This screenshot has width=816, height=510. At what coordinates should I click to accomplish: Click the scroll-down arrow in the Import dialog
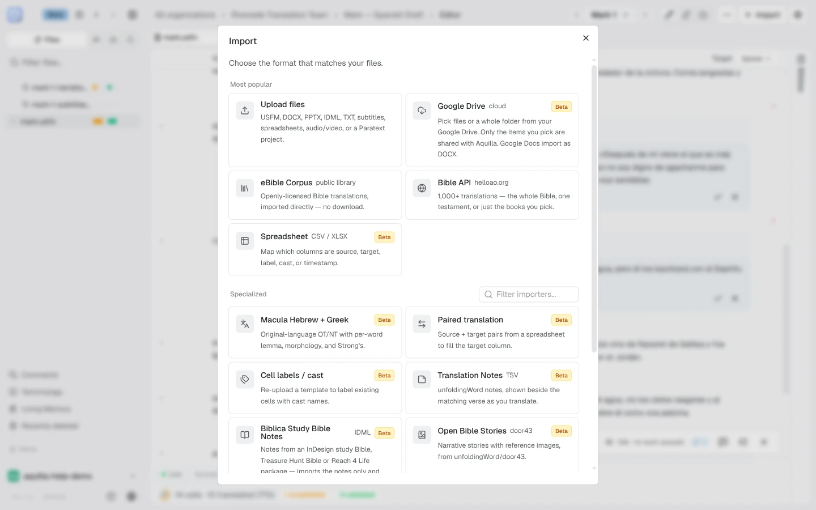point(594,469)
